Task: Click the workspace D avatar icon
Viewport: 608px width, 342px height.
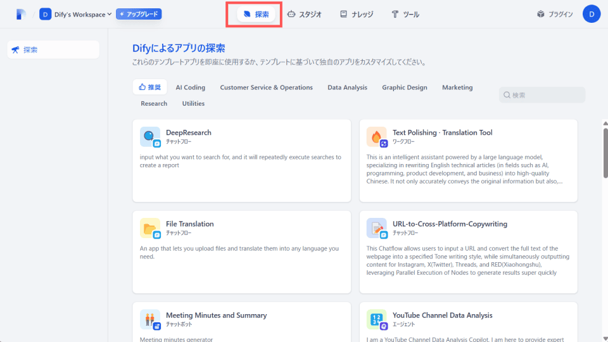Action: click(45, 15)
